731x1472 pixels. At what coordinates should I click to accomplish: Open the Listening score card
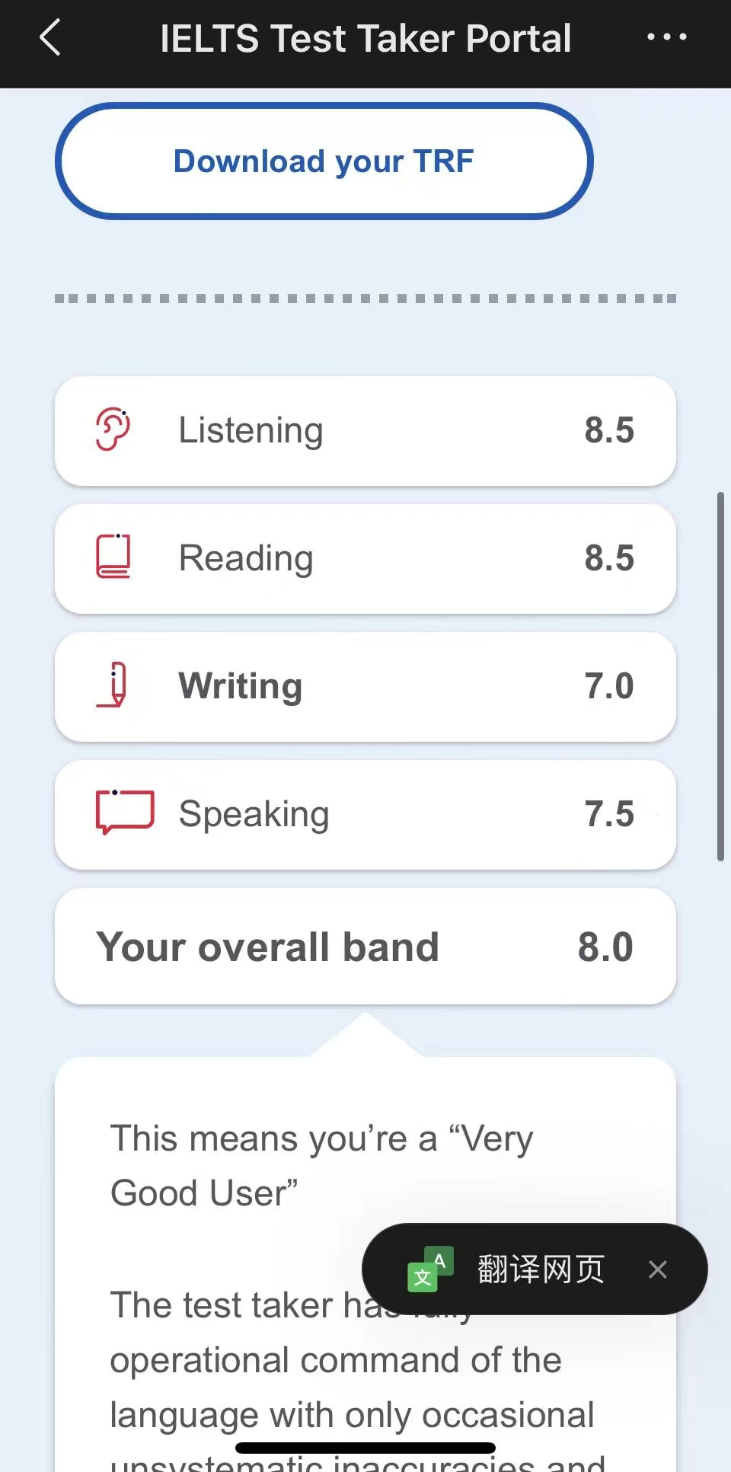click(x=365, y=431)
